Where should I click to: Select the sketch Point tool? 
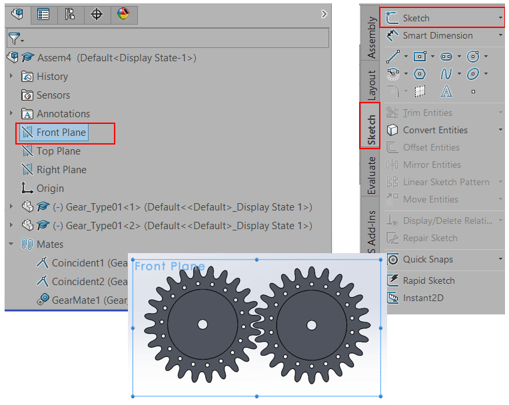point(473,91)
